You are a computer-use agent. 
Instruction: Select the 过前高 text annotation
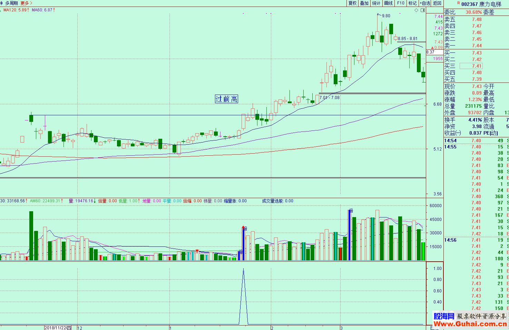pyautogui.click(x=226, y=99)
